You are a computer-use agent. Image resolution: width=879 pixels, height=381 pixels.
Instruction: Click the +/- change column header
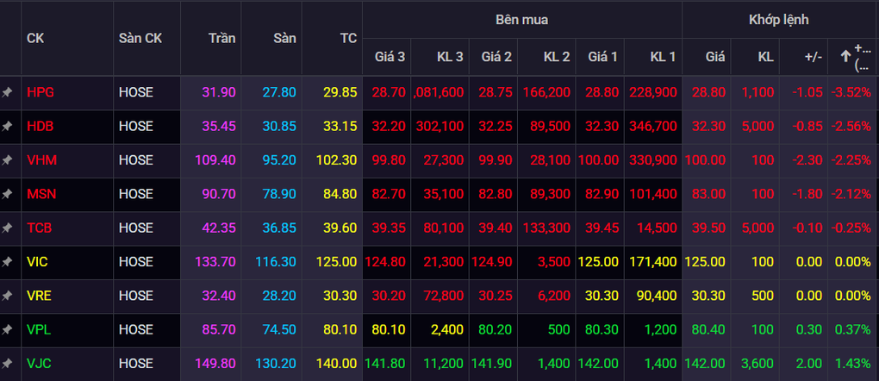(x=812, y=57)
